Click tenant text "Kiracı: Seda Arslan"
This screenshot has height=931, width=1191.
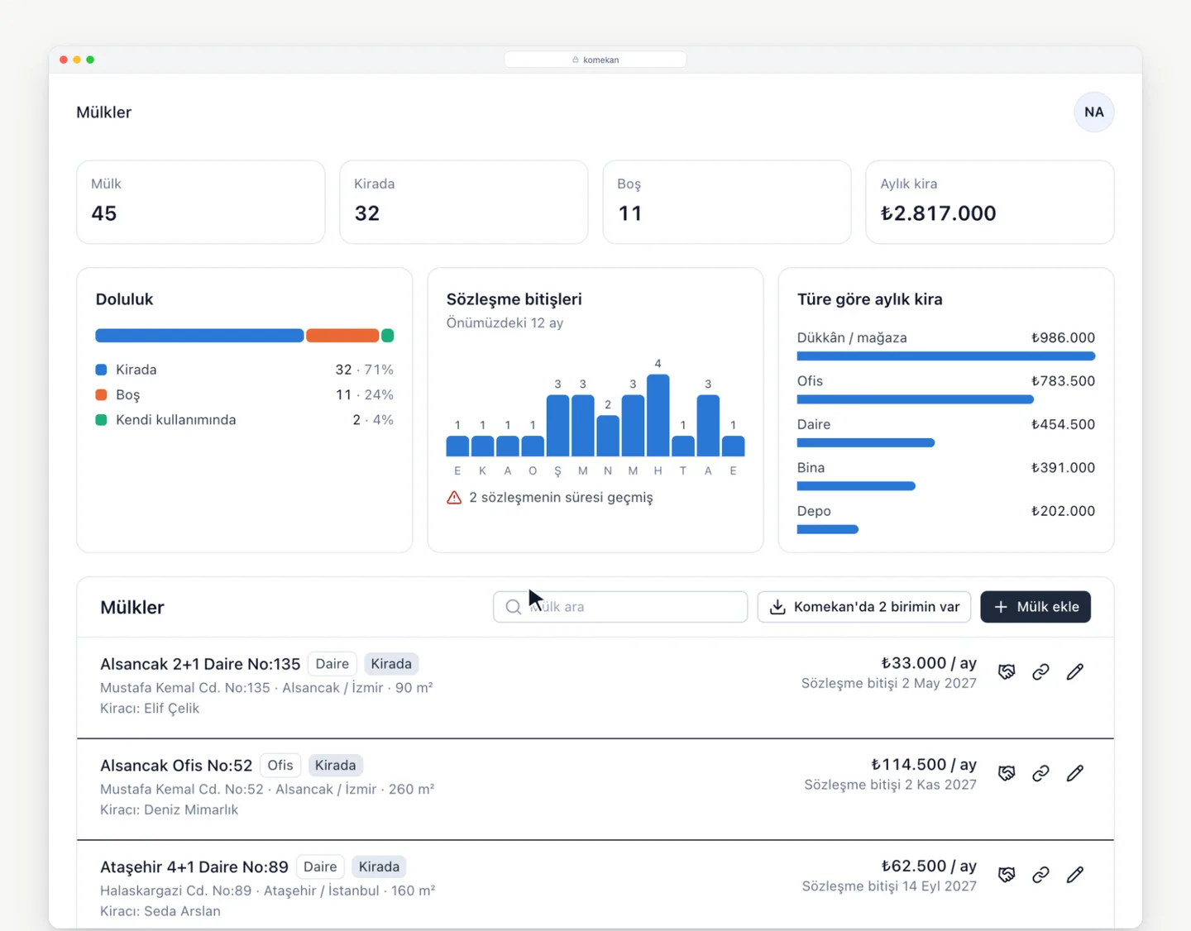point(160,911)
